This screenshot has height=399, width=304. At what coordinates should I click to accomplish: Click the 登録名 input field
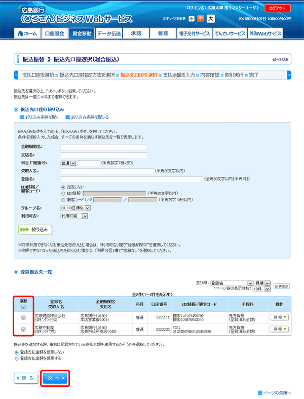(x=132, y=179)
